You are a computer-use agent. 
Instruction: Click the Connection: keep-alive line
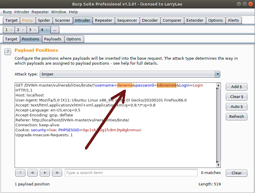pos(37,125)
